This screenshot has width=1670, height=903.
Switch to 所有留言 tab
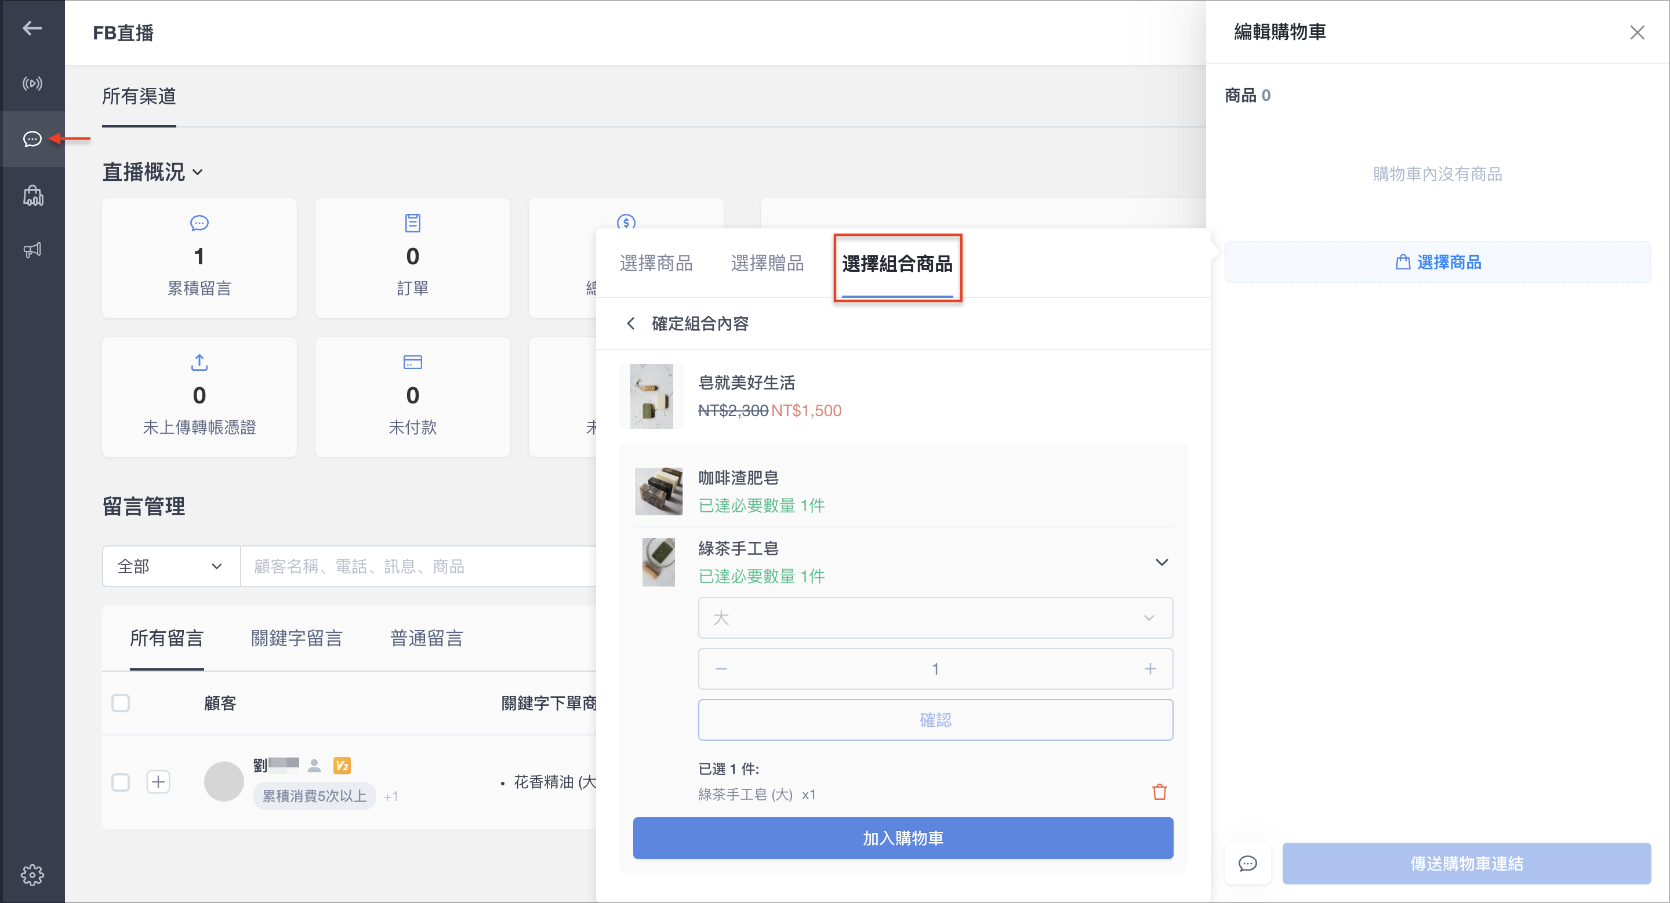click(166, 638)
